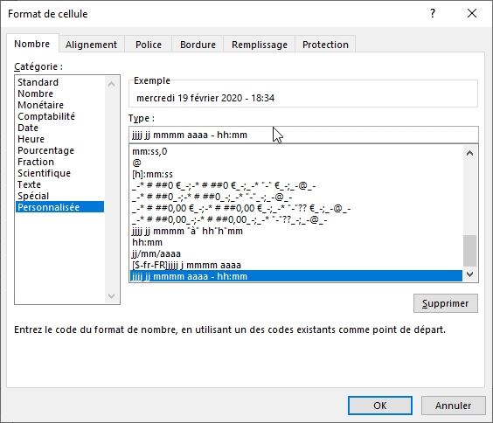This screenshot has width=493, height=423.
Task: Click the category list scroll up arrow
Action: (x=111, y=84)
